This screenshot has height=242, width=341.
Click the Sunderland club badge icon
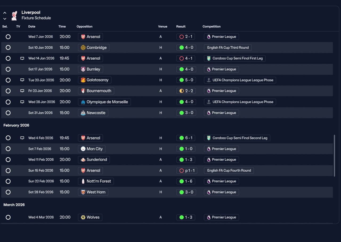tap(83, 160)
